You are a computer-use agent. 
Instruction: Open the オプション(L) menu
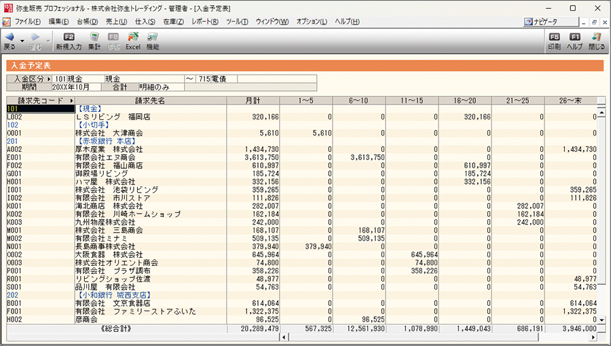point(312,22)
